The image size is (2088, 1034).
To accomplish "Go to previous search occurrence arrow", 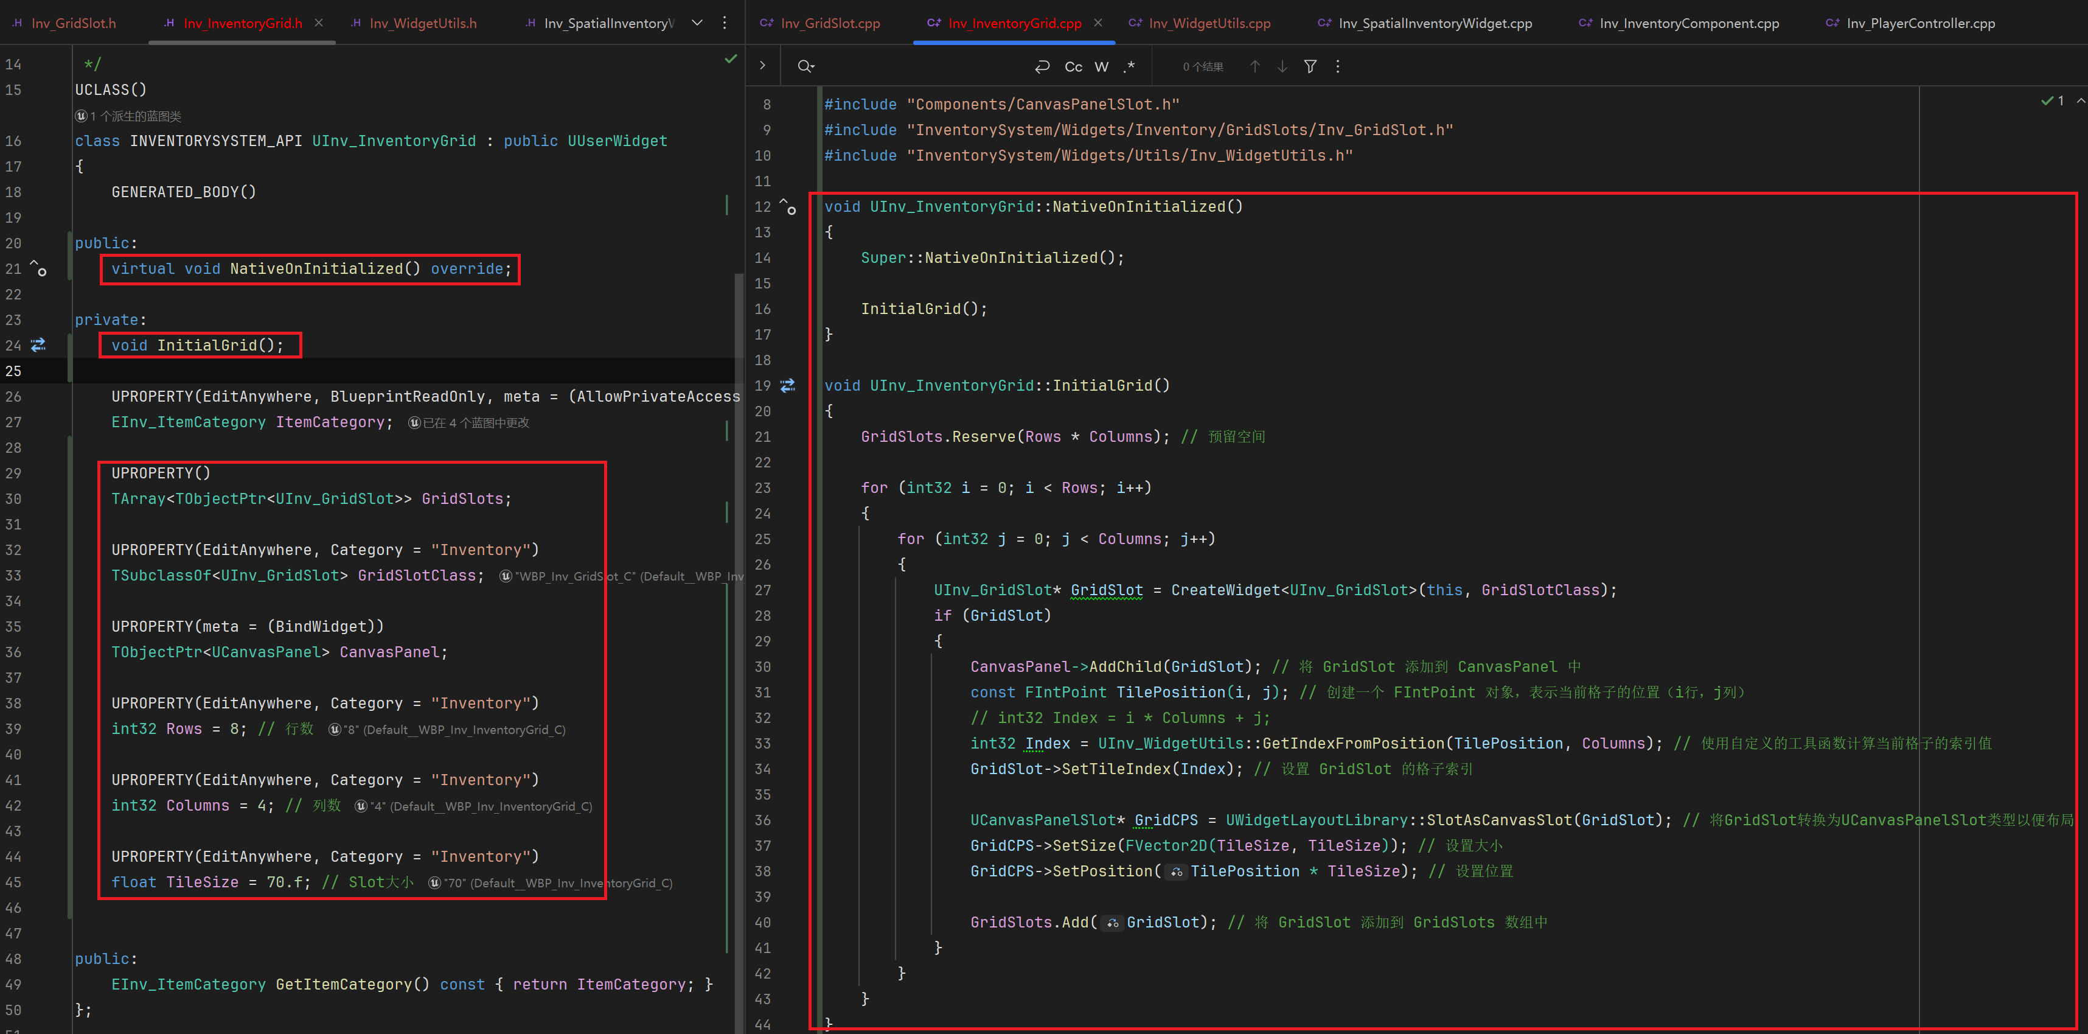I will coord(1254,66).
